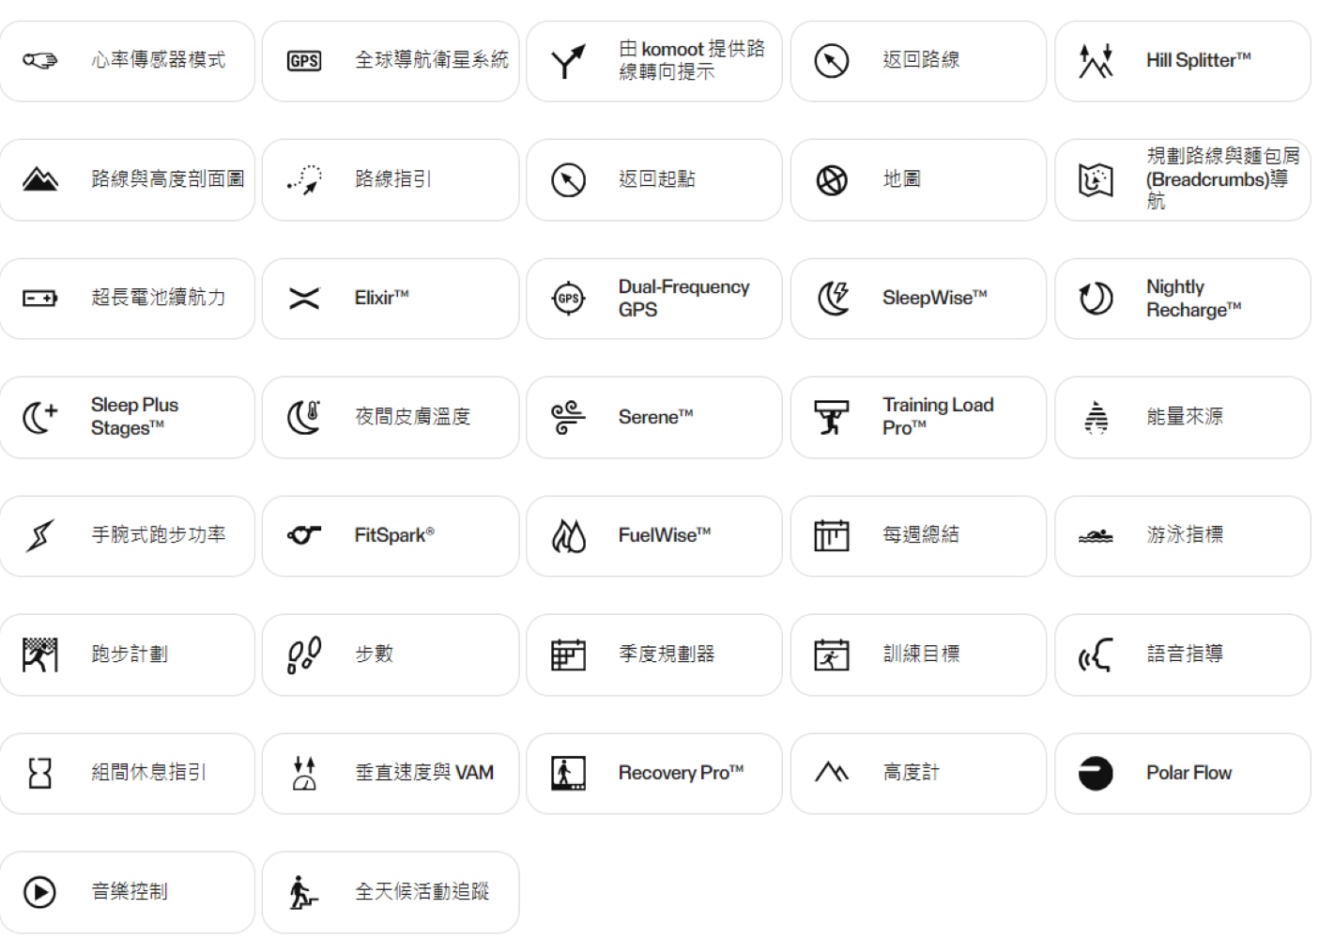Click the Sleep Plus Stages moon icon
The width and height of the screenshot is (1319, 939).
coord(39,418)
